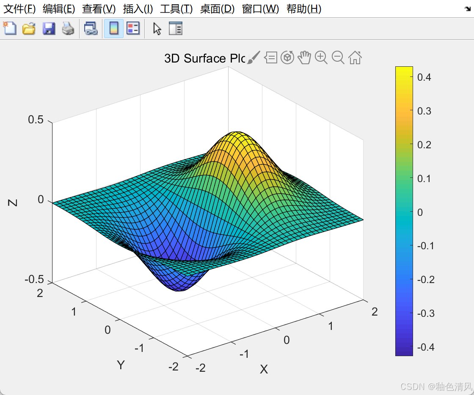
Task: Save the figure with the floppy disk icon
Action: (x=49, y=29)
